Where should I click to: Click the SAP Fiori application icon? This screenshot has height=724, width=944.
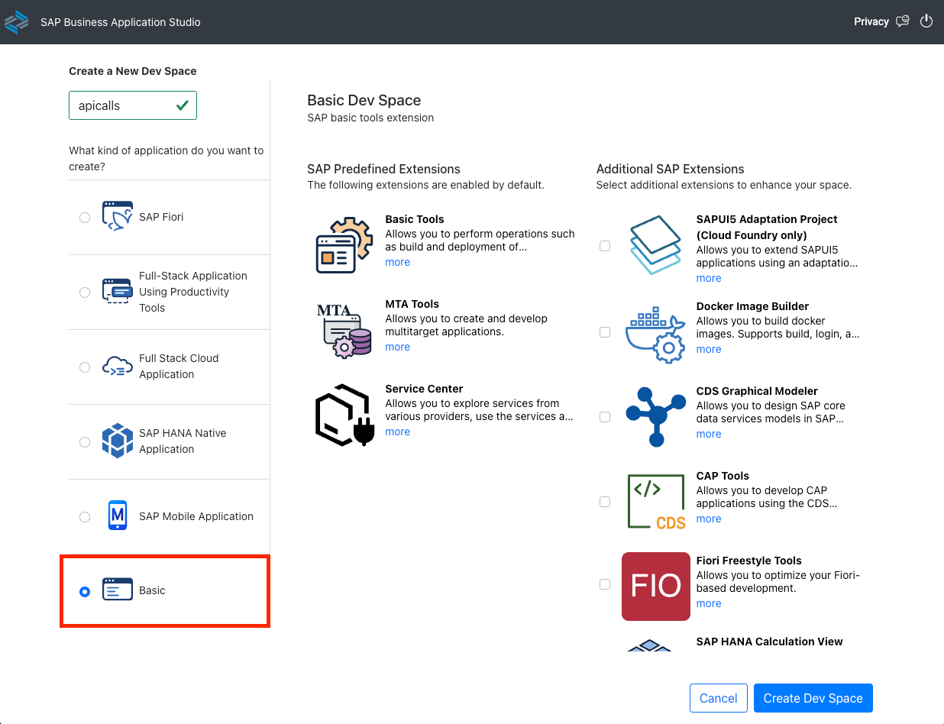(118, 217)
